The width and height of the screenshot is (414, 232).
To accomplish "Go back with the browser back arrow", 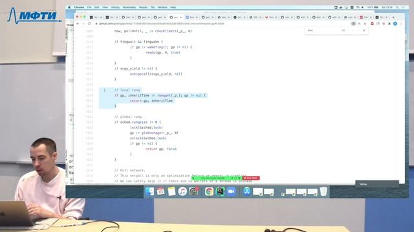I will 78,24.
